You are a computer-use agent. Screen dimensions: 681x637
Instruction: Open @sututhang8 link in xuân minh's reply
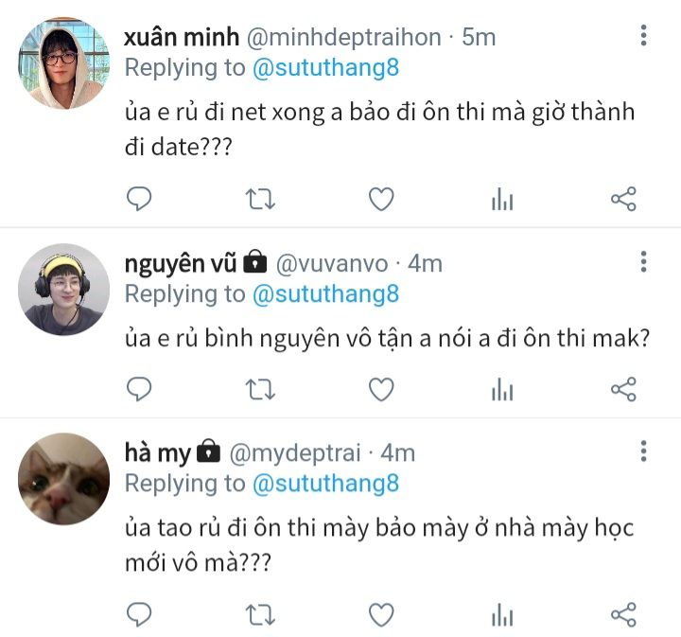(x=325, y=68)
